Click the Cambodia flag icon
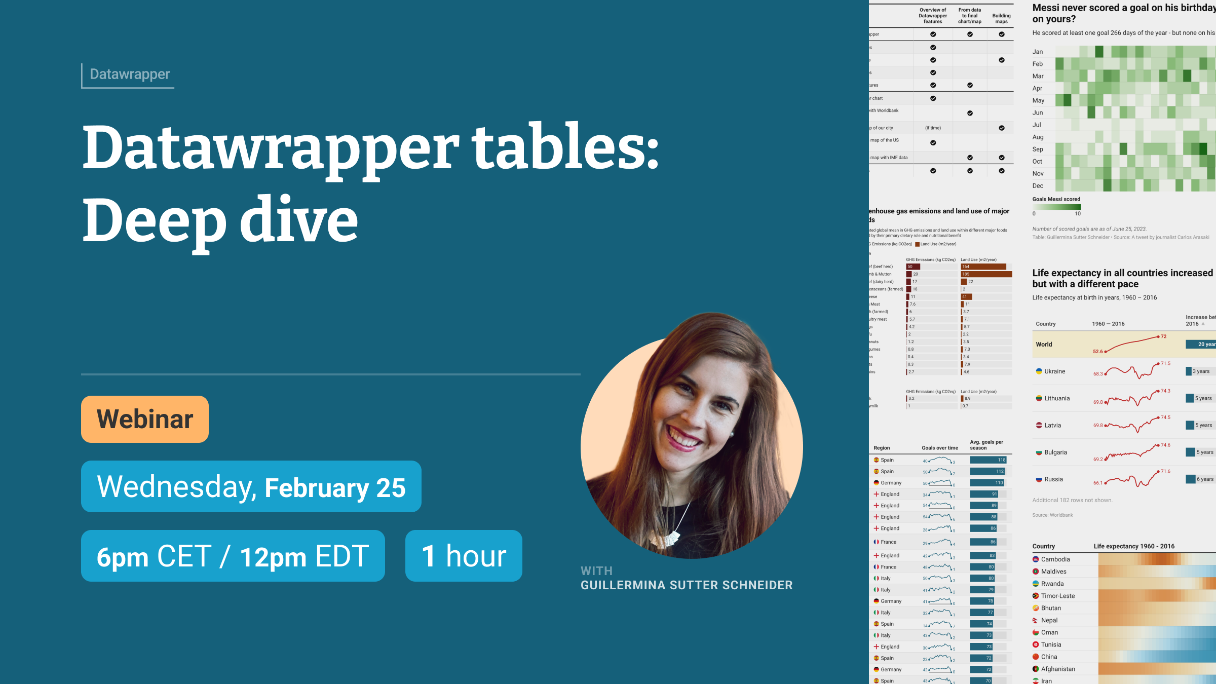Image resolution: width=1216 pixels, height=684 pixels. [x=1036, y=559]
